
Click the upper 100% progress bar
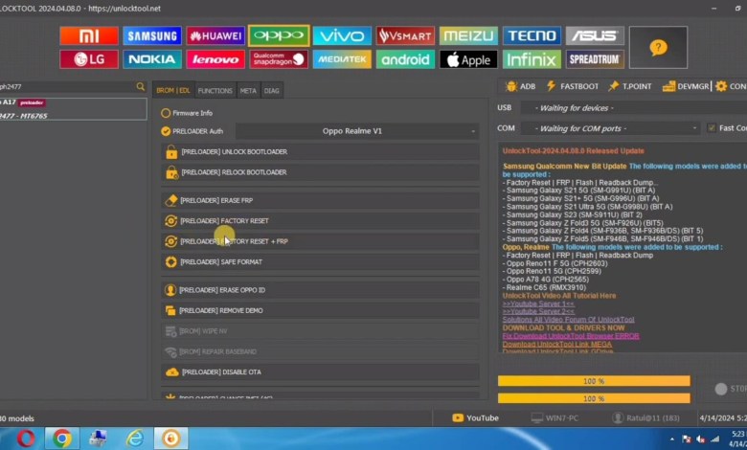click(x=594, y=381)
